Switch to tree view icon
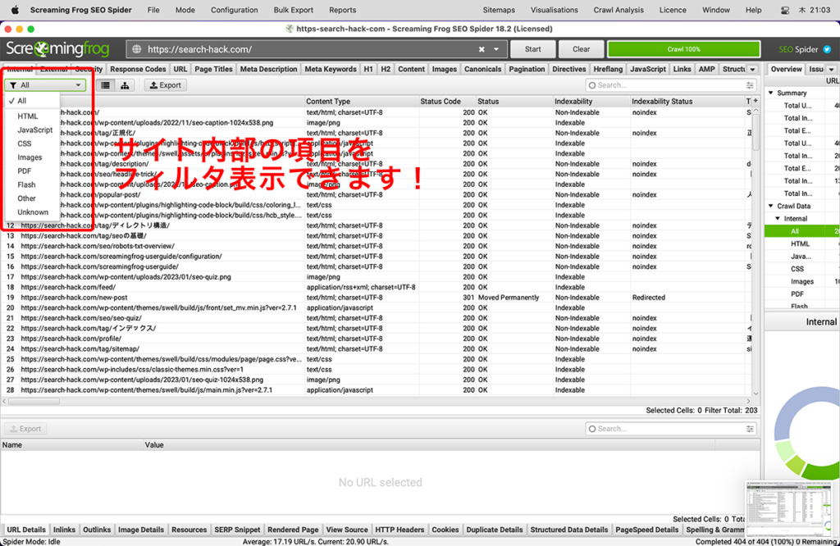The width and height of the screenshot is (840, 546). (x=125, y=85)
